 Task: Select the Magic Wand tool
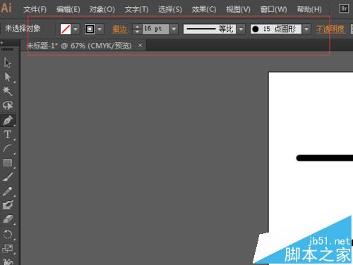point(8,91)
